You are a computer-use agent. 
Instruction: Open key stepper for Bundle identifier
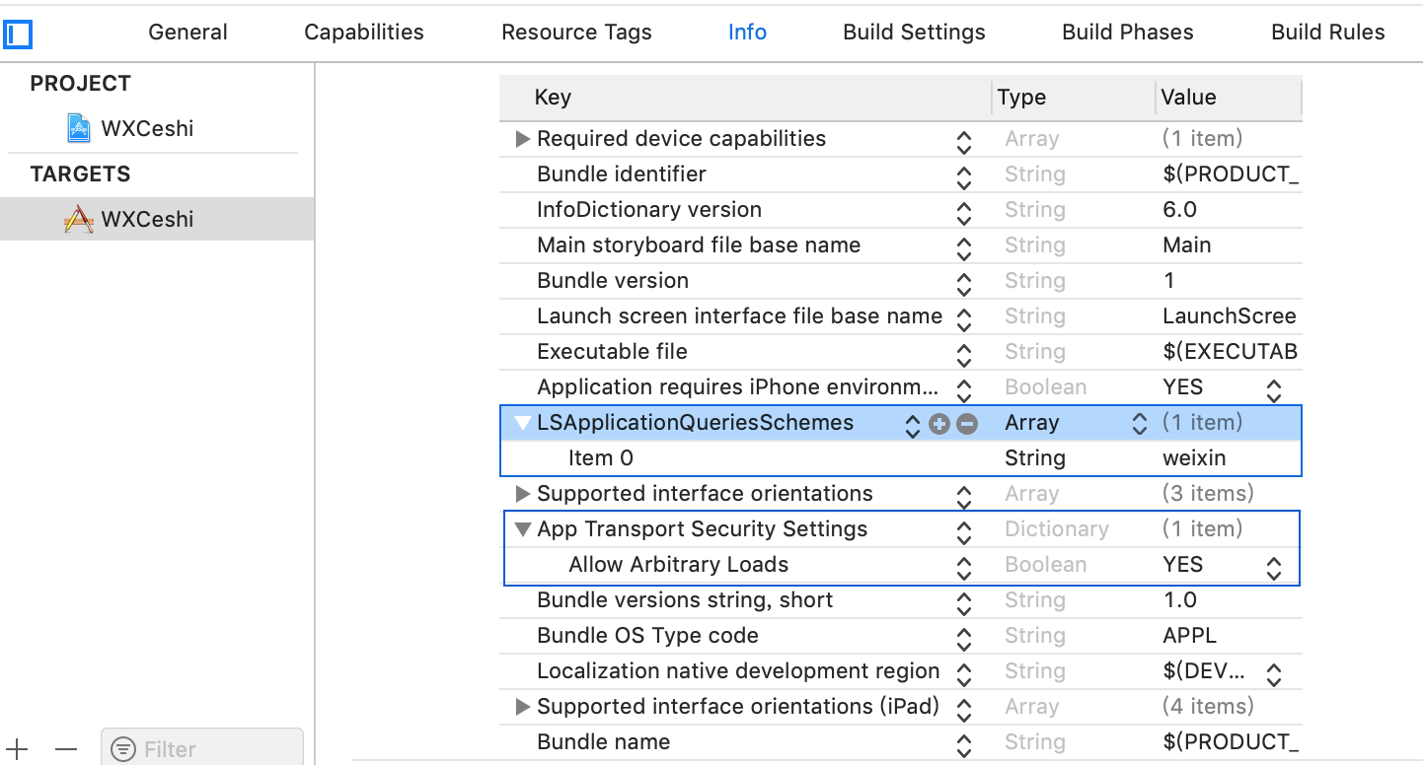point(964,177)
